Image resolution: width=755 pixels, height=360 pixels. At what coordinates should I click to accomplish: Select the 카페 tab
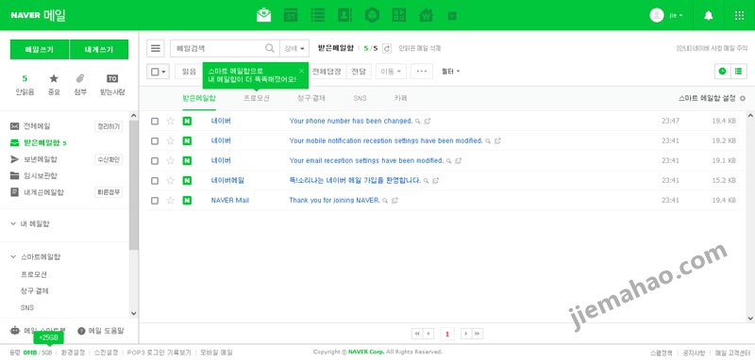tap(400, 98)
